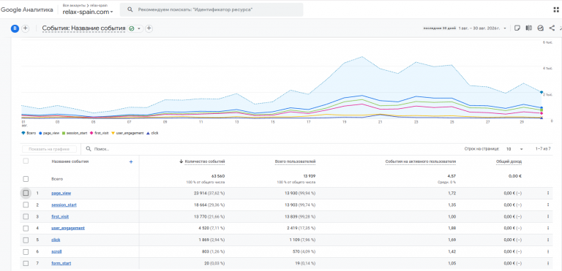Image resolution: width=562 pixels, height=271 pixels.
Task: Click the share report icon
Action: tap(552, 28)
